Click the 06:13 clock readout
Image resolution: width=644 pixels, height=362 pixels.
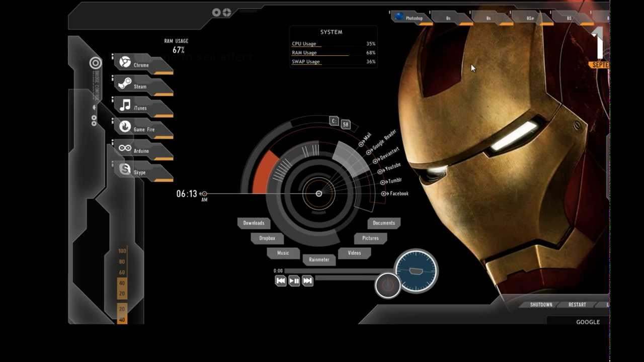[187, 194]
